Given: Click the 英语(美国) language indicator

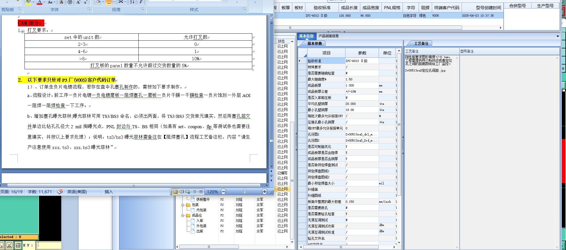Looking at the screenshot, I should pos(77,192).
